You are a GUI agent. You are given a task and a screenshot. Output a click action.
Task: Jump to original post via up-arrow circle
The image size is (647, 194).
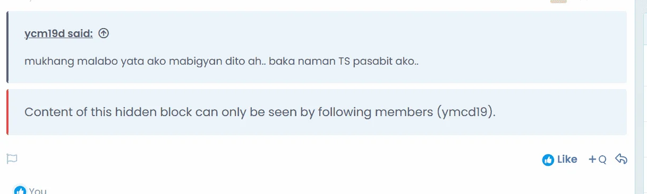coord(104,34)
